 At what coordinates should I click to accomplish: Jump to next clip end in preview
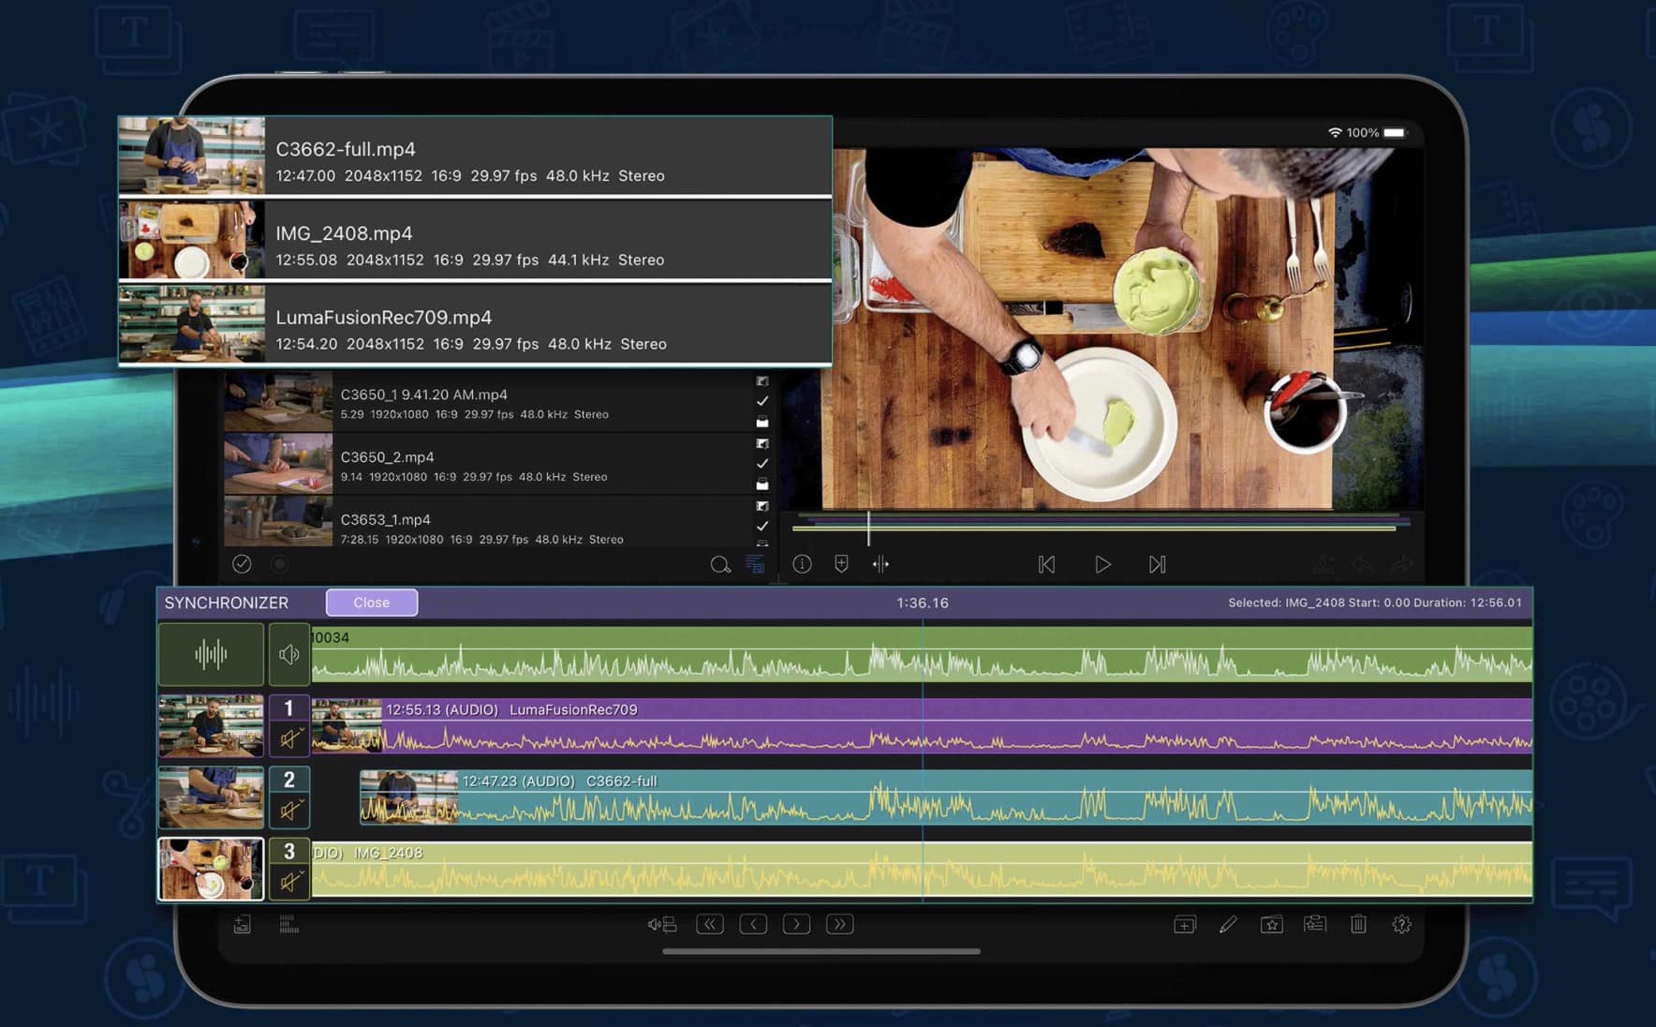point(1158,564)
